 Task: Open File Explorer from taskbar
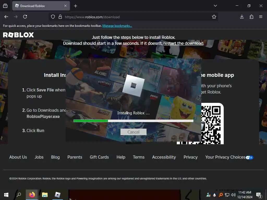click(x=45, y=195)
